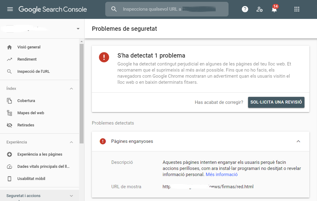Click the Cobertura pages icon
The image size is (317, 201).
[x=9, y=101]
